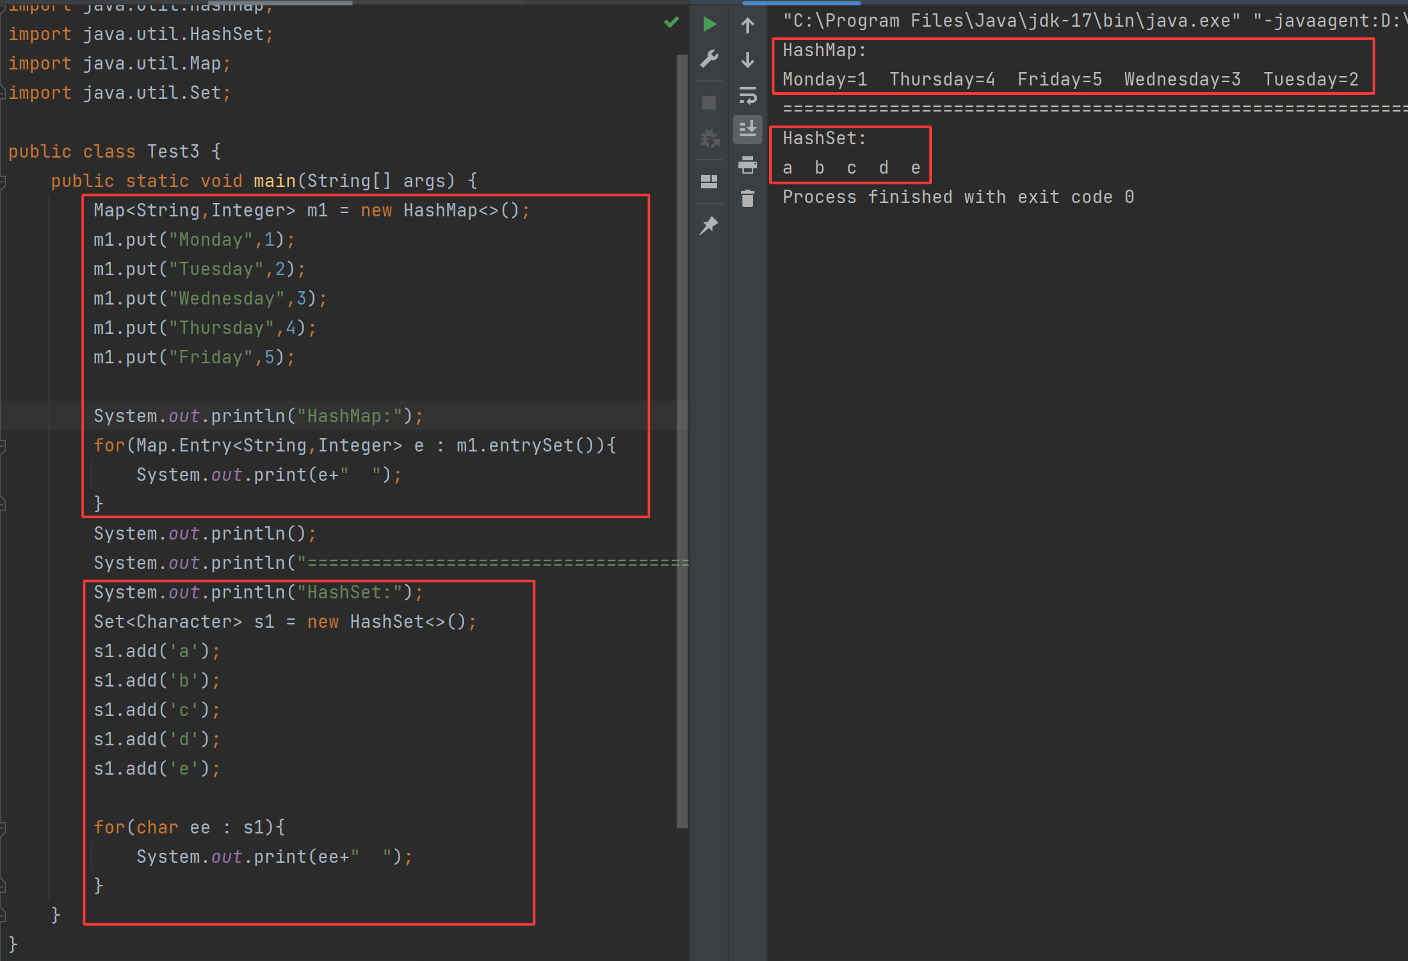
Task: Clear console output with trash icon
Action: 748,198
